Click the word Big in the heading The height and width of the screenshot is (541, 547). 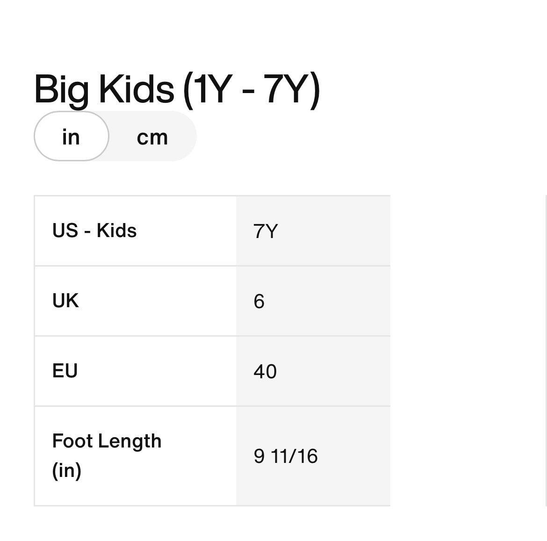(x=61, y=90)
